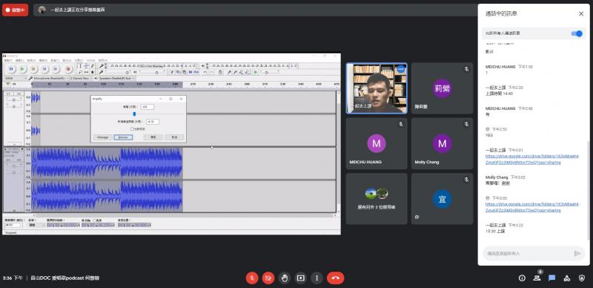Click the first track's gain slider
The width and height of the screenshot is (593, 288).
[14, 100]
